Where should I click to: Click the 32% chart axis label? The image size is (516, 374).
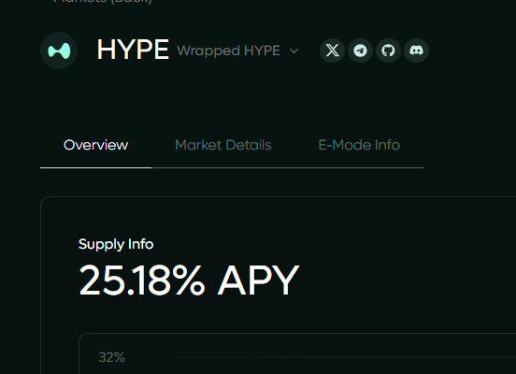(x=111, y=357)
